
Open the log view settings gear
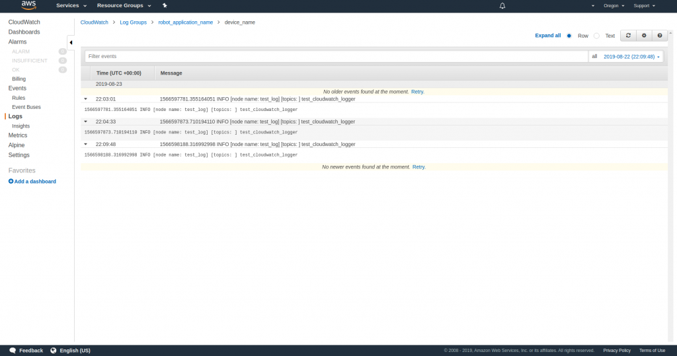(x=644, y=36)
